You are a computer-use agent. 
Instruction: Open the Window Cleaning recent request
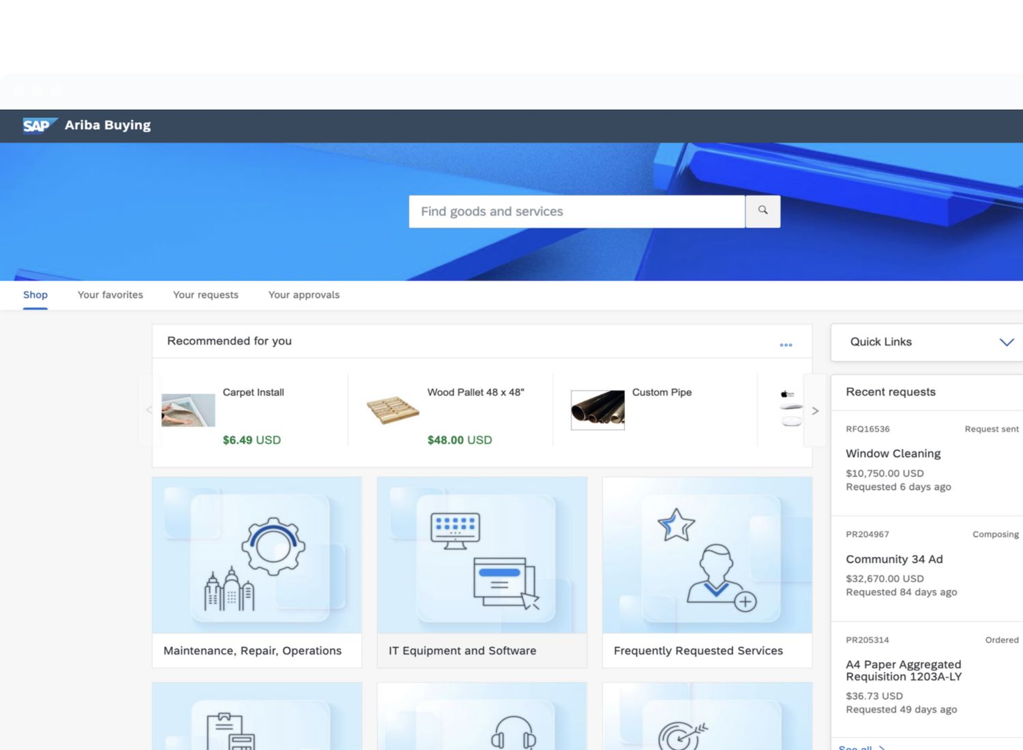click(893, 453)
